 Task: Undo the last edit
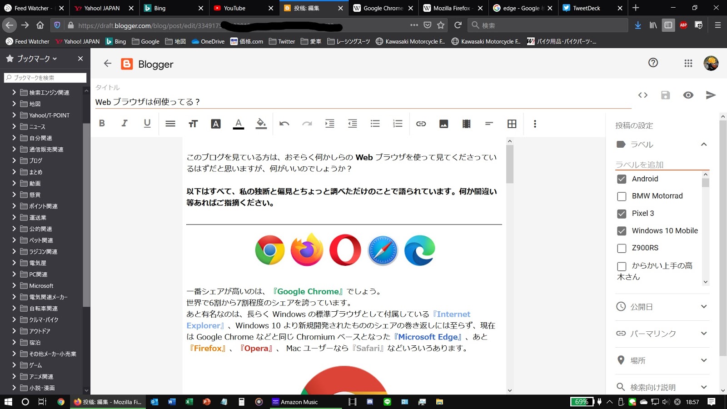click(284, 124)
